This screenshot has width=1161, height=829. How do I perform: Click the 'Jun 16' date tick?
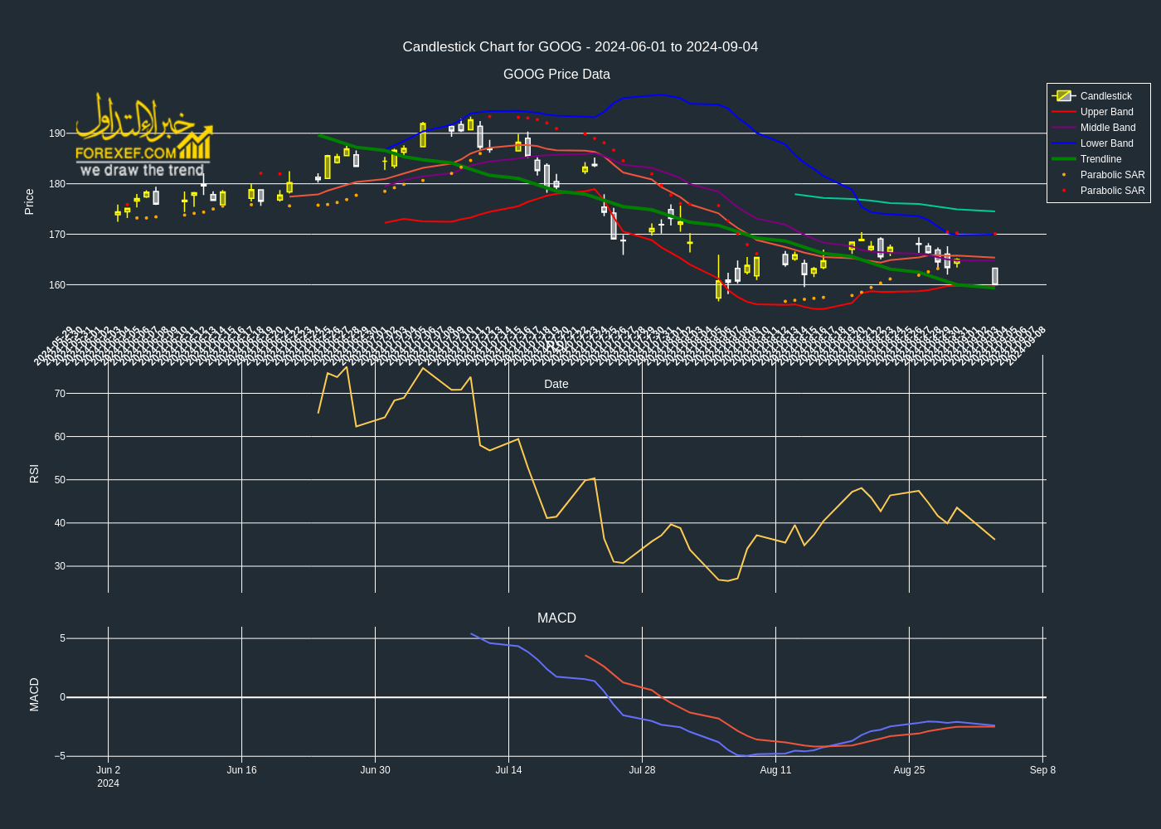click(241, 770)
